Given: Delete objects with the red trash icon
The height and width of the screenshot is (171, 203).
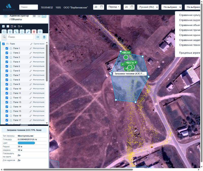Looking at the screenshot, I should [x=34, y=32].
